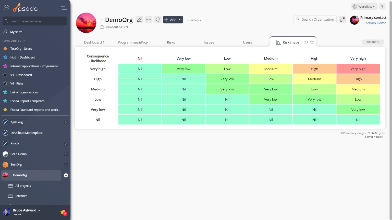
Task: Click the Primary contact avatar image
Action: click(354, 20)
